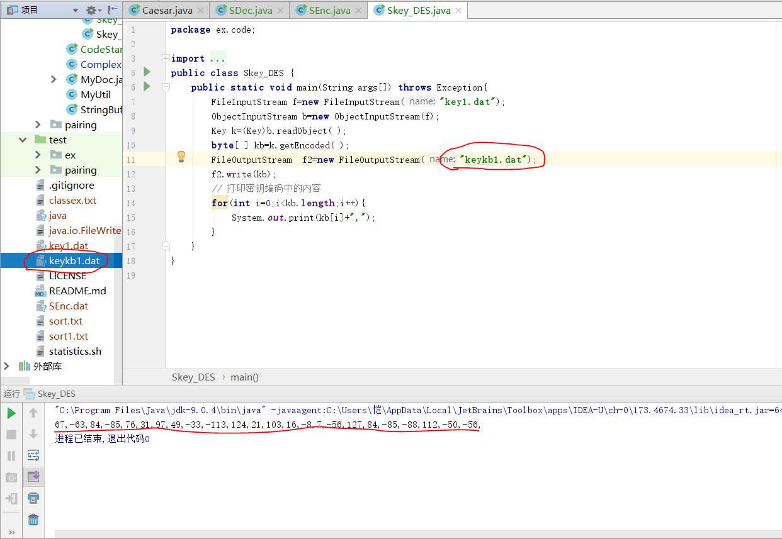
Task: Switch to the Caesar.java tab
Action: [x=167, y=10]
